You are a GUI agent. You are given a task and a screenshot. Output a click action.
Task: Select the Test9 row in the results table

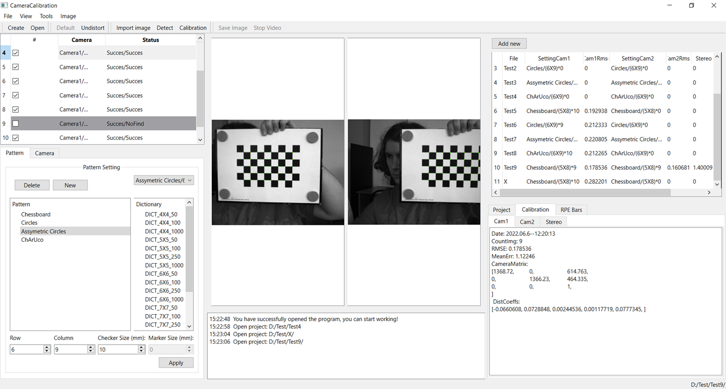tap(511, 168)
